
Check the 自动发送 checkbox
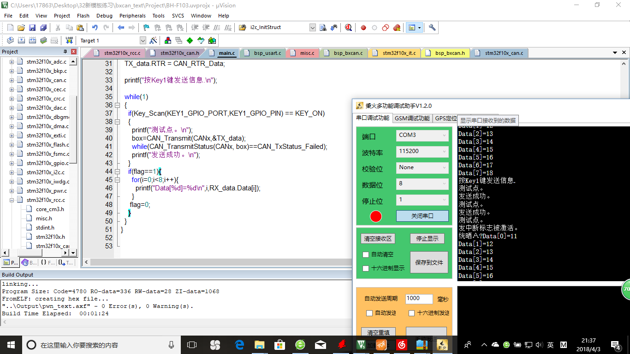click(369, 313)
